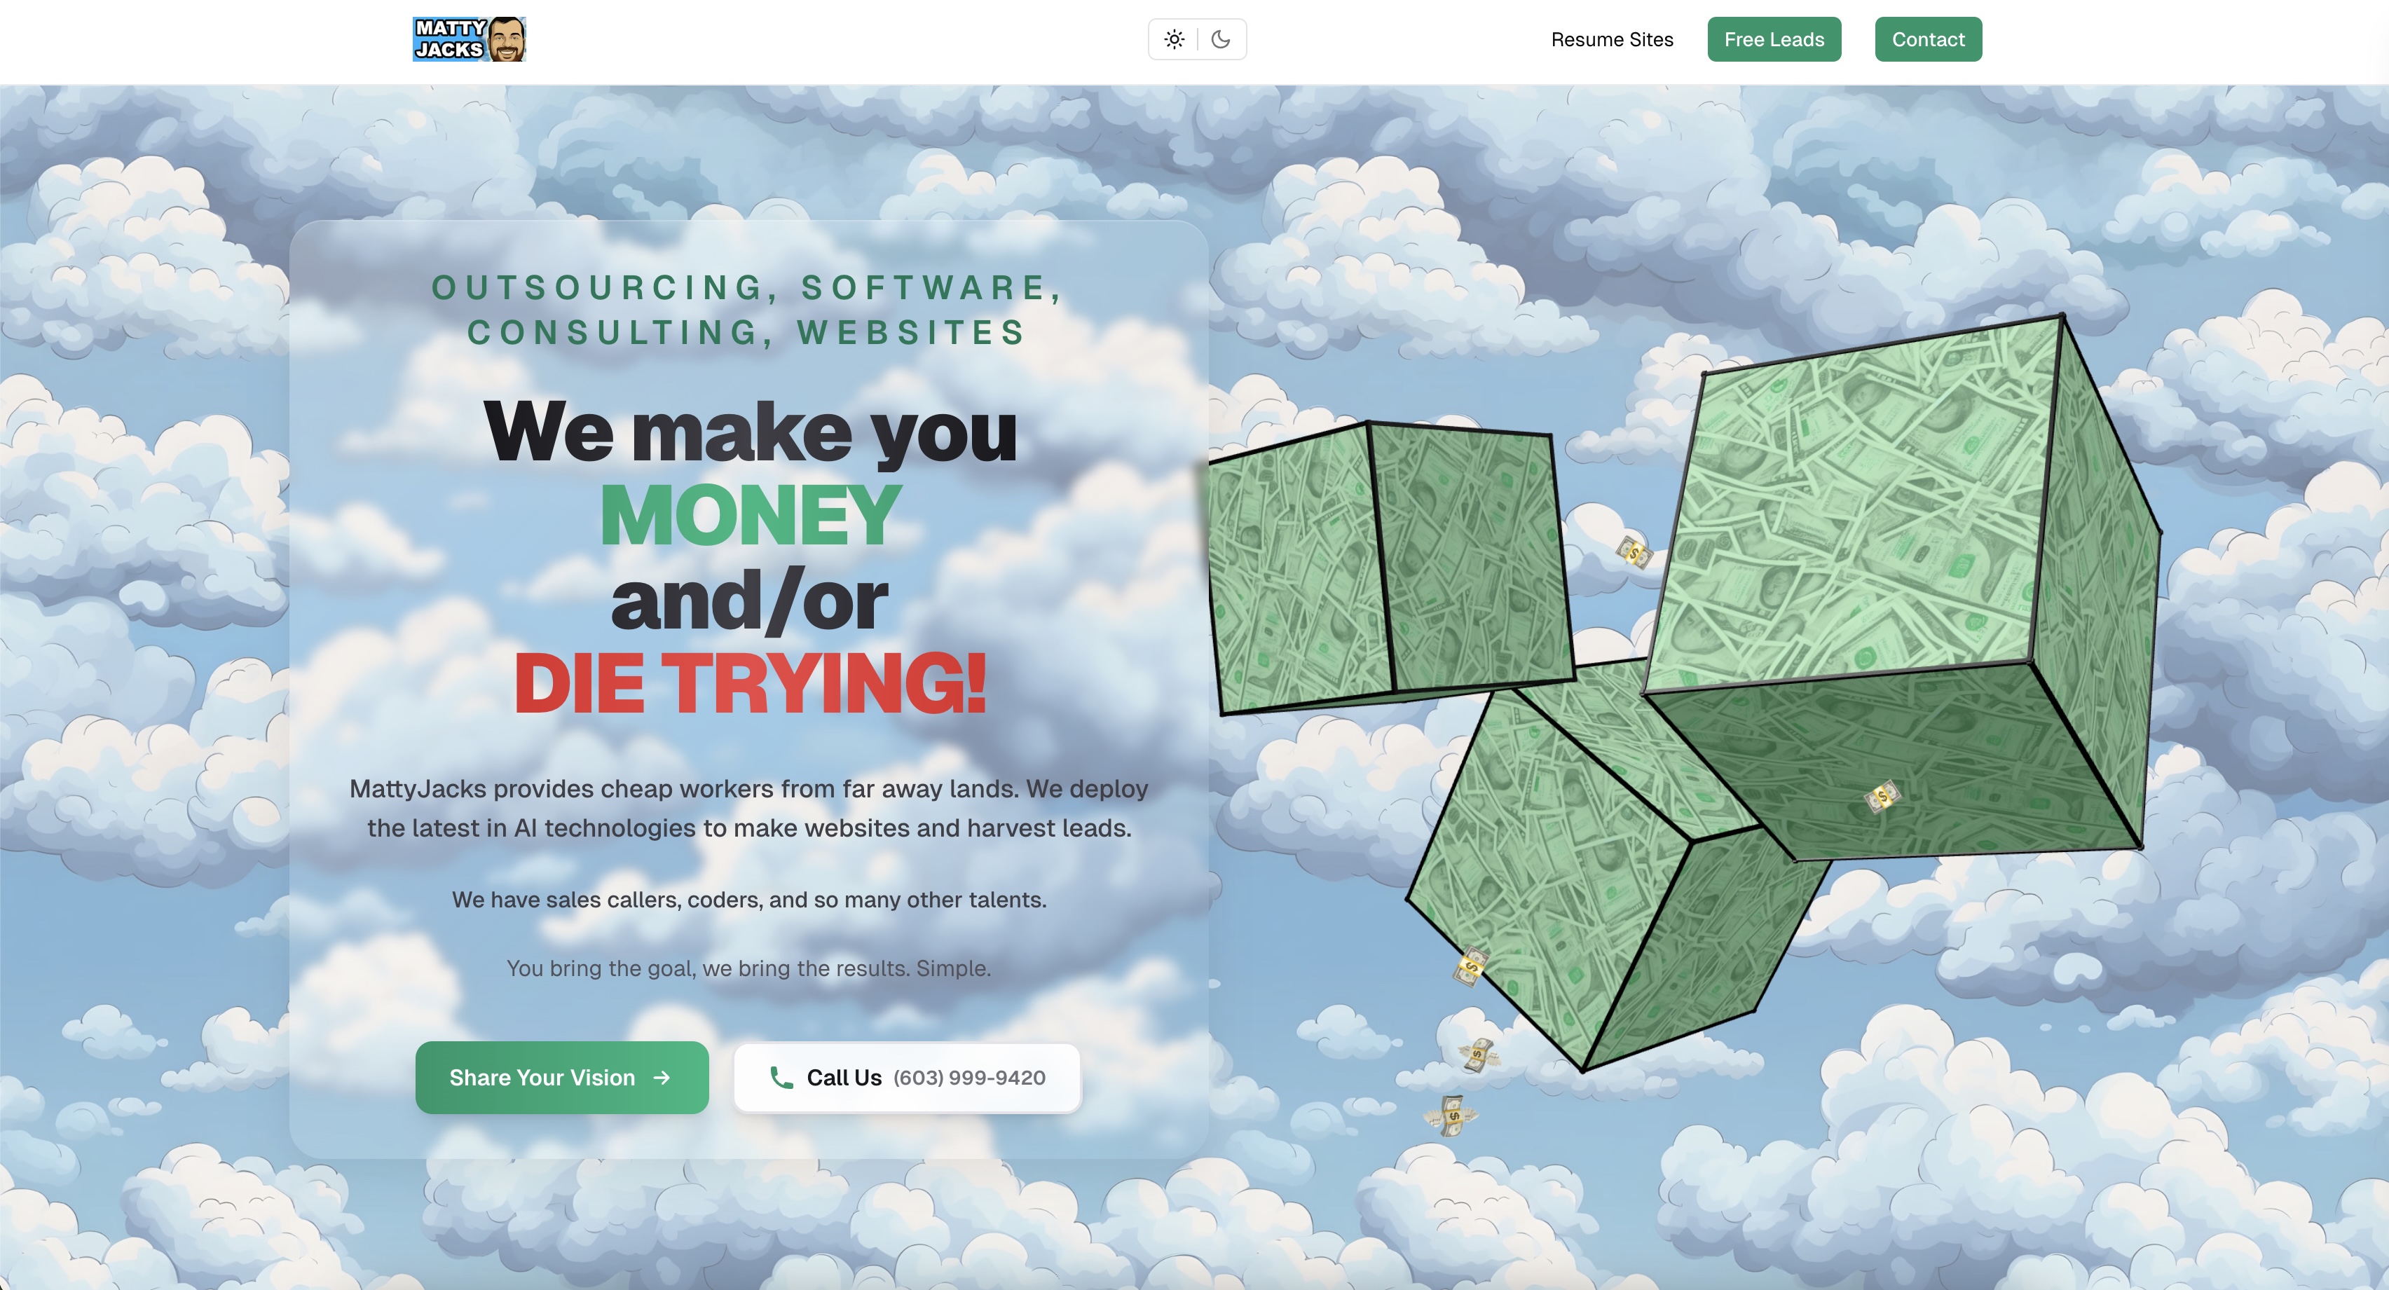Click the arrow icon beside Share Your Vision
The width and height of the screenshot is (2389, 1290).
coord(662,1078)
